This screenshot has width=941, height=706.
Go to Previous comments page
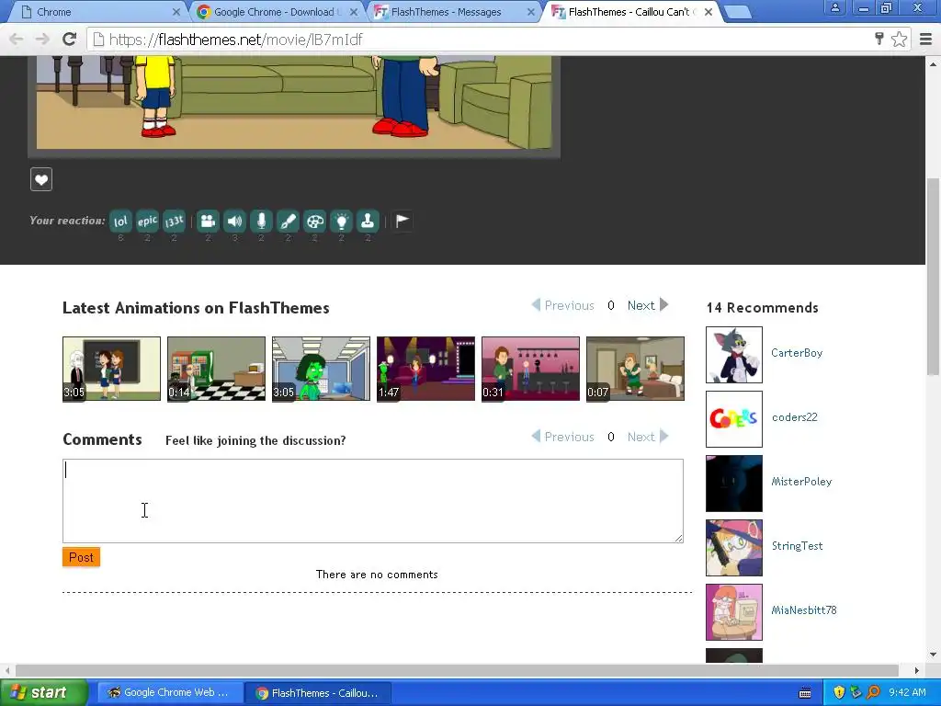coord(563,437)
